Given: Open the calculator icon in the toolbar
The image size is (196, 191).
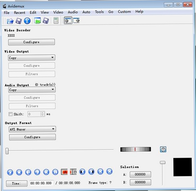Looking at the screenshot, I should pos(56,20).
